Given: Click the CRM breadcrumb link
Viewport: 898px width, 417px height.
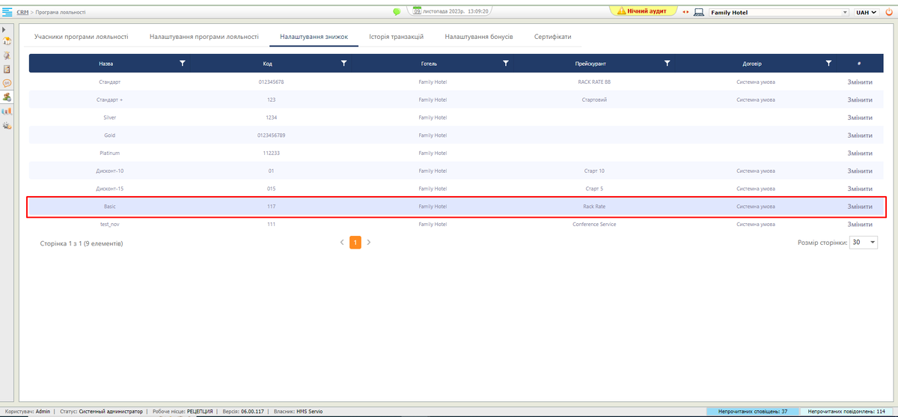Looking at the screenshot, I should tap(22, 13).
